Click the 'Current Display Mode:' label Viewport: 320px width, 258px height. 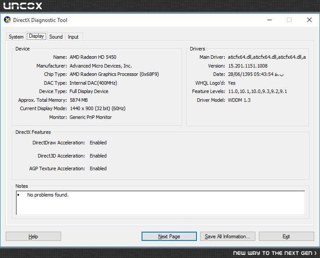point(43,108)
